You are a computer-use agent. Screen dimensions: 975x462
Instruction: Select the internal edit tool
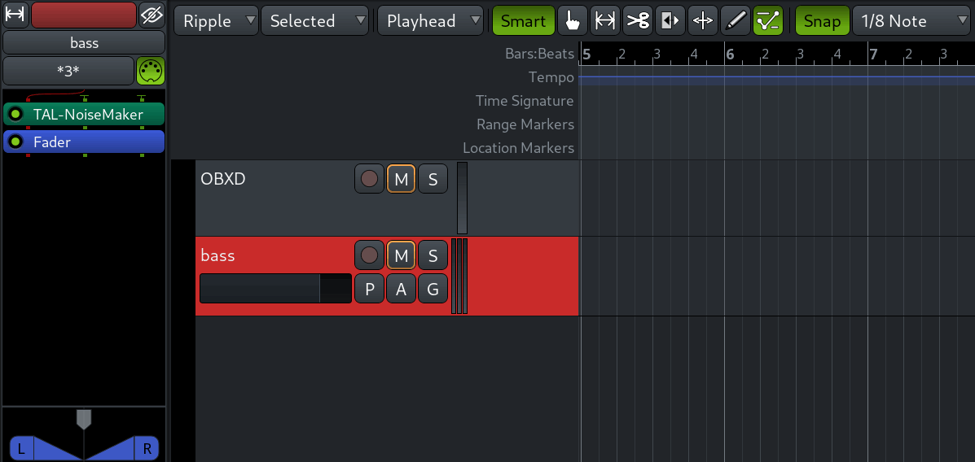click(x=767, y=21)
